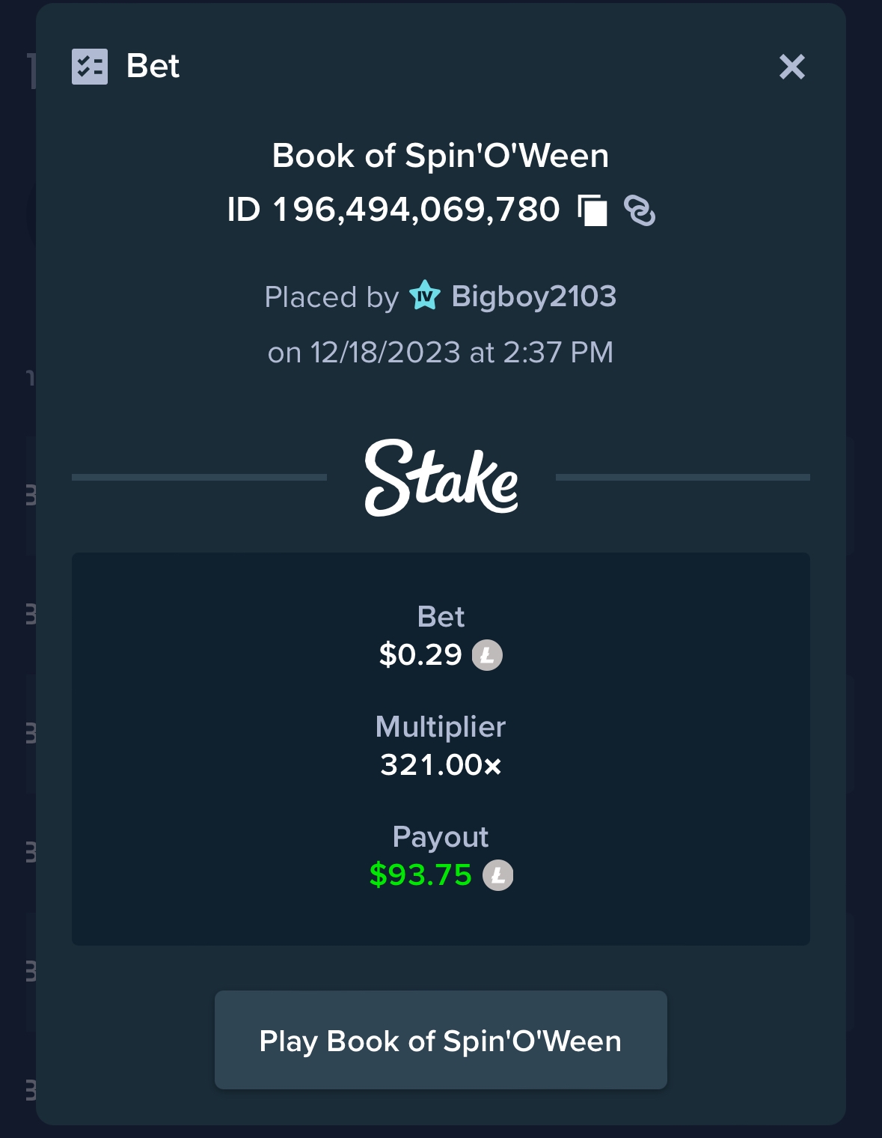Image resolution: width=882 pixels, height=1138 pixels.
Task: Play Book of Spin'O'Ween
Action: tap(441, 1040)
